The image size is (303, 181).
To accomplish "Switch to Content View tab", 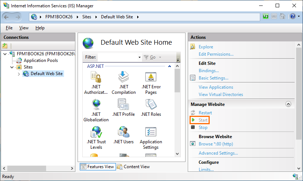I will (134, 167).
